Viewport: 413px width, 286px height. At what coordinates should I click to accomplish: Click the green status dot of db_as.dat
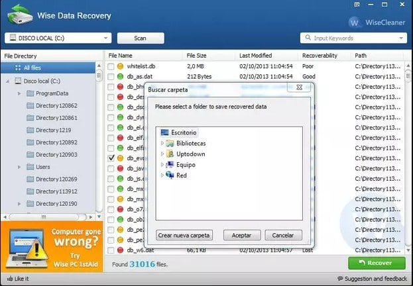click(120, 77)
